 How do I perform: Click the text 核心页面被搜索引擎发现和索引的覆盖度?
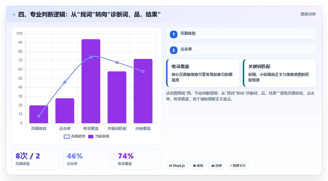202,77
